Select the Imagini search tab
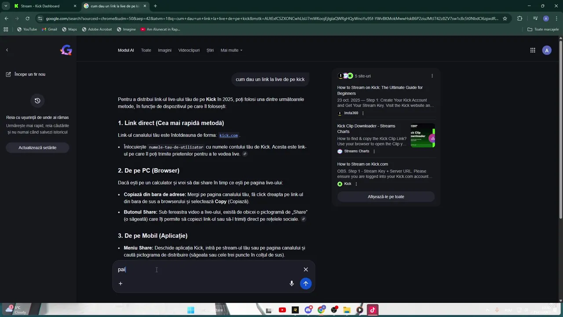The image size is (563, 317). (x=165, y=50)
